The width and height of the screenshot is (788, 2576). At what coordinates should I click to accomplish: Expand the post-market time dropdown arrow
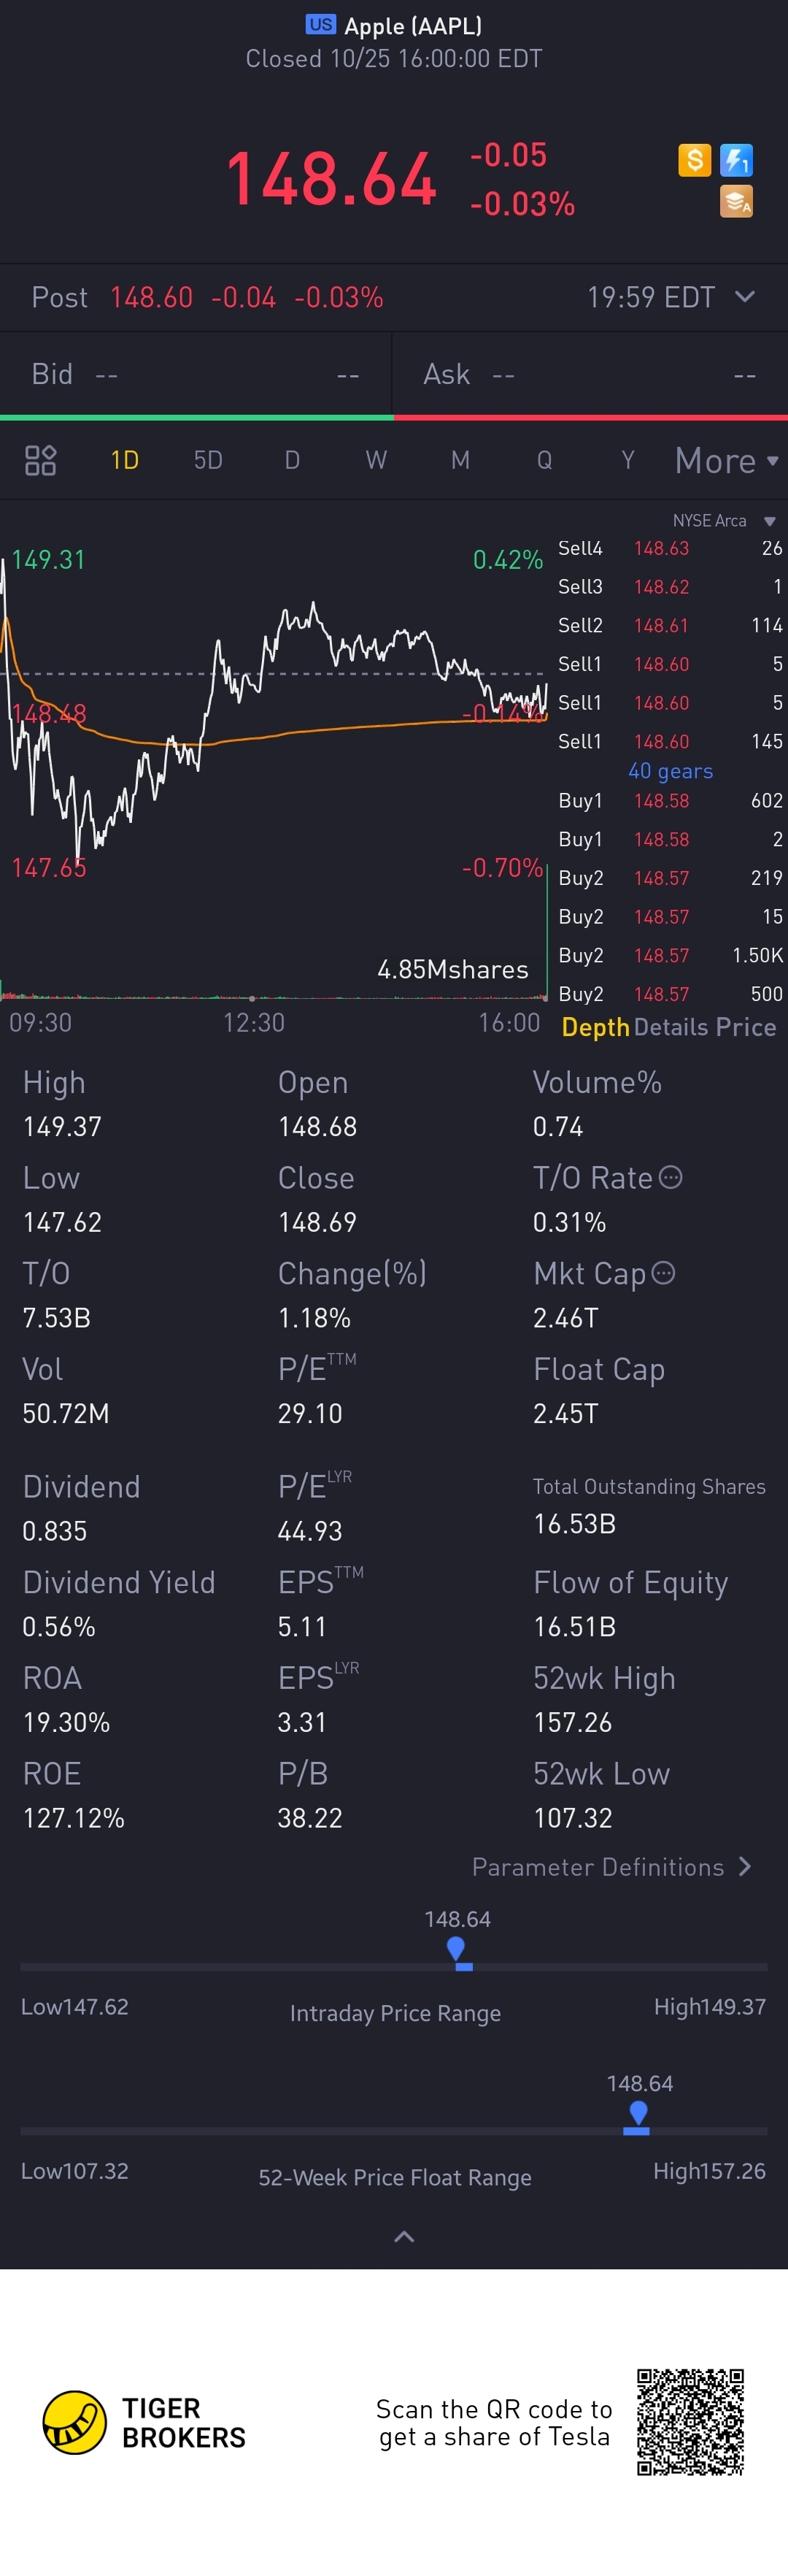pyautogui.click(x=744, y=297)
